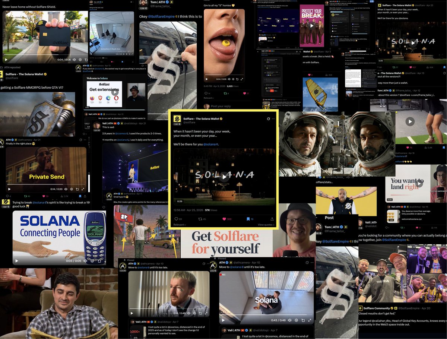
Task: Open more options on highlighted Solflare tweet
Action: pyautogui.click(x=273, y=119)
